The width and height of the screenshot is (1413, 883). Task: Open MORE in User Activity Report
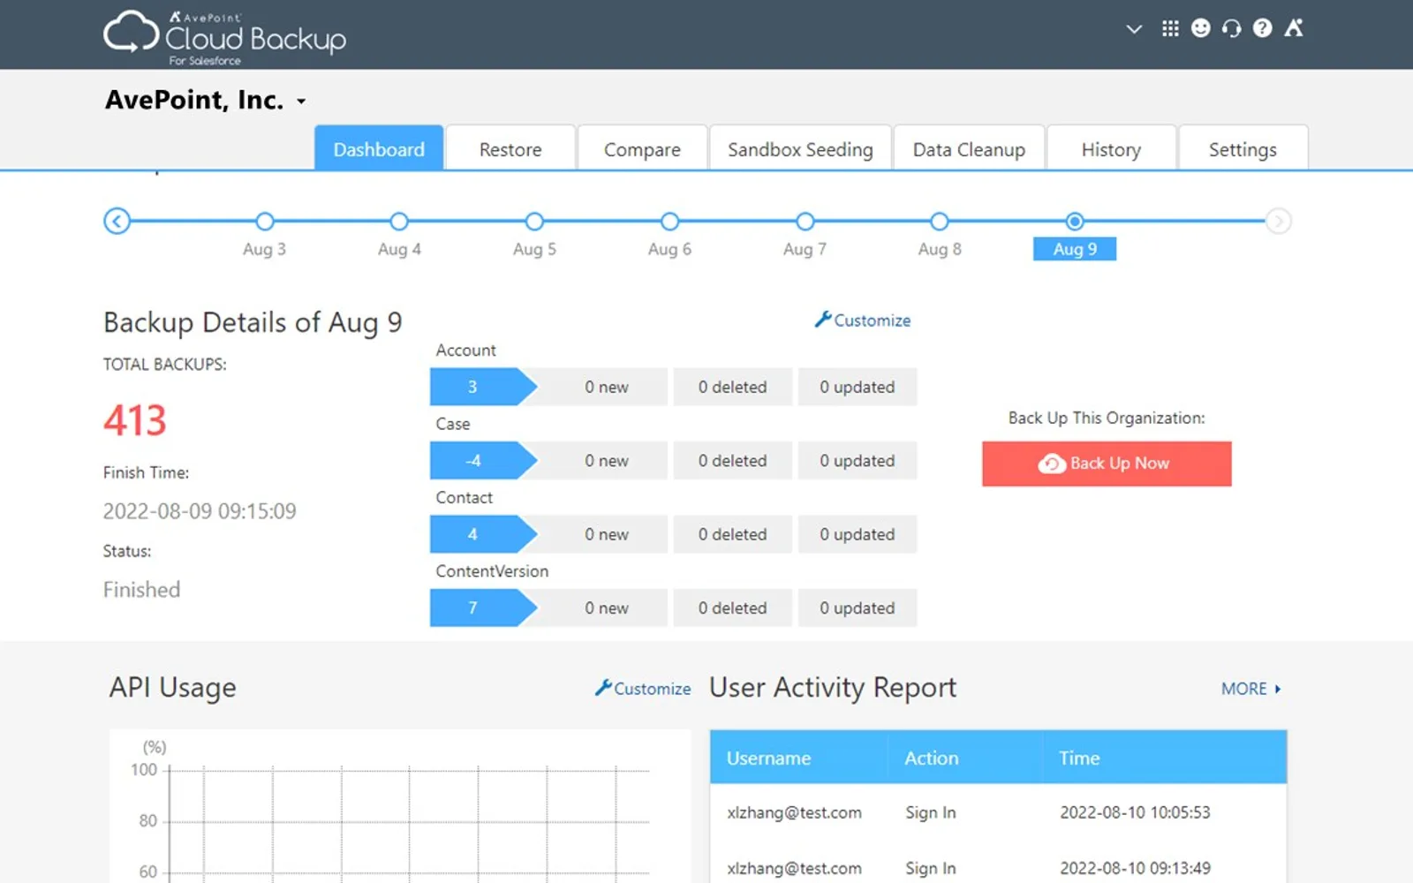point(1251,688)
